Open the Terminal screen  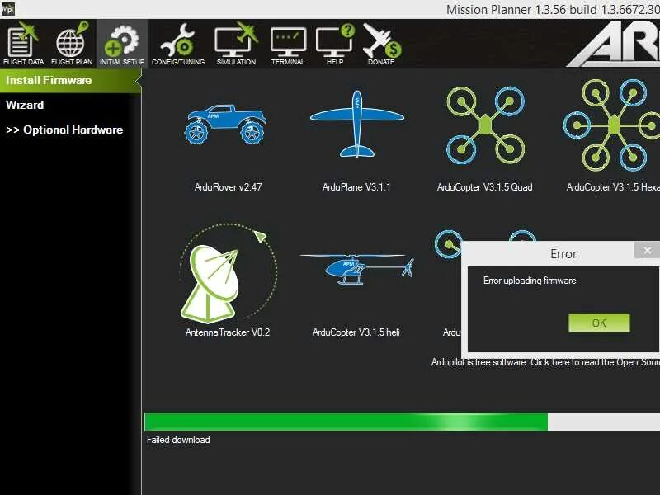(x=288, y=45)
